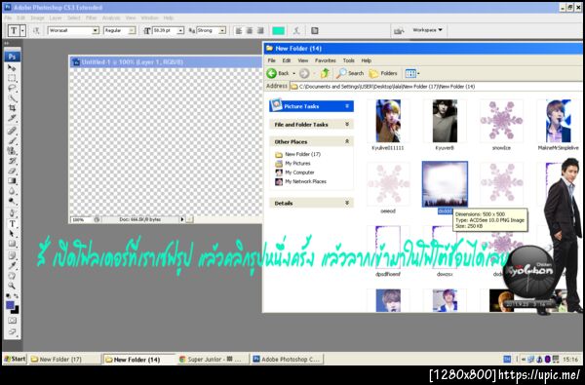Change Screen Mode at toolbox bottom
Viewport: 585px width, 385px height.
(x=12, y=331)
